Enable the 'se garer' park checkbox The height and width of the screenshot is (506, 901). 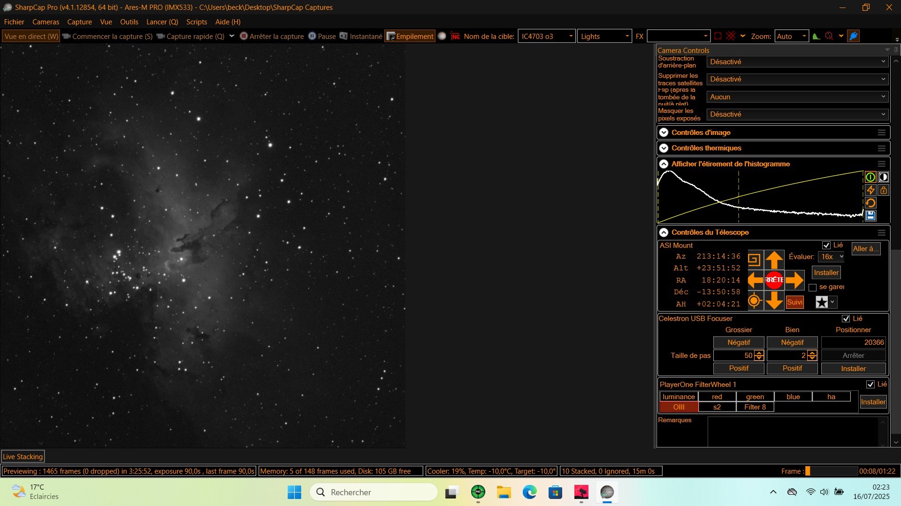coord(813,287)
